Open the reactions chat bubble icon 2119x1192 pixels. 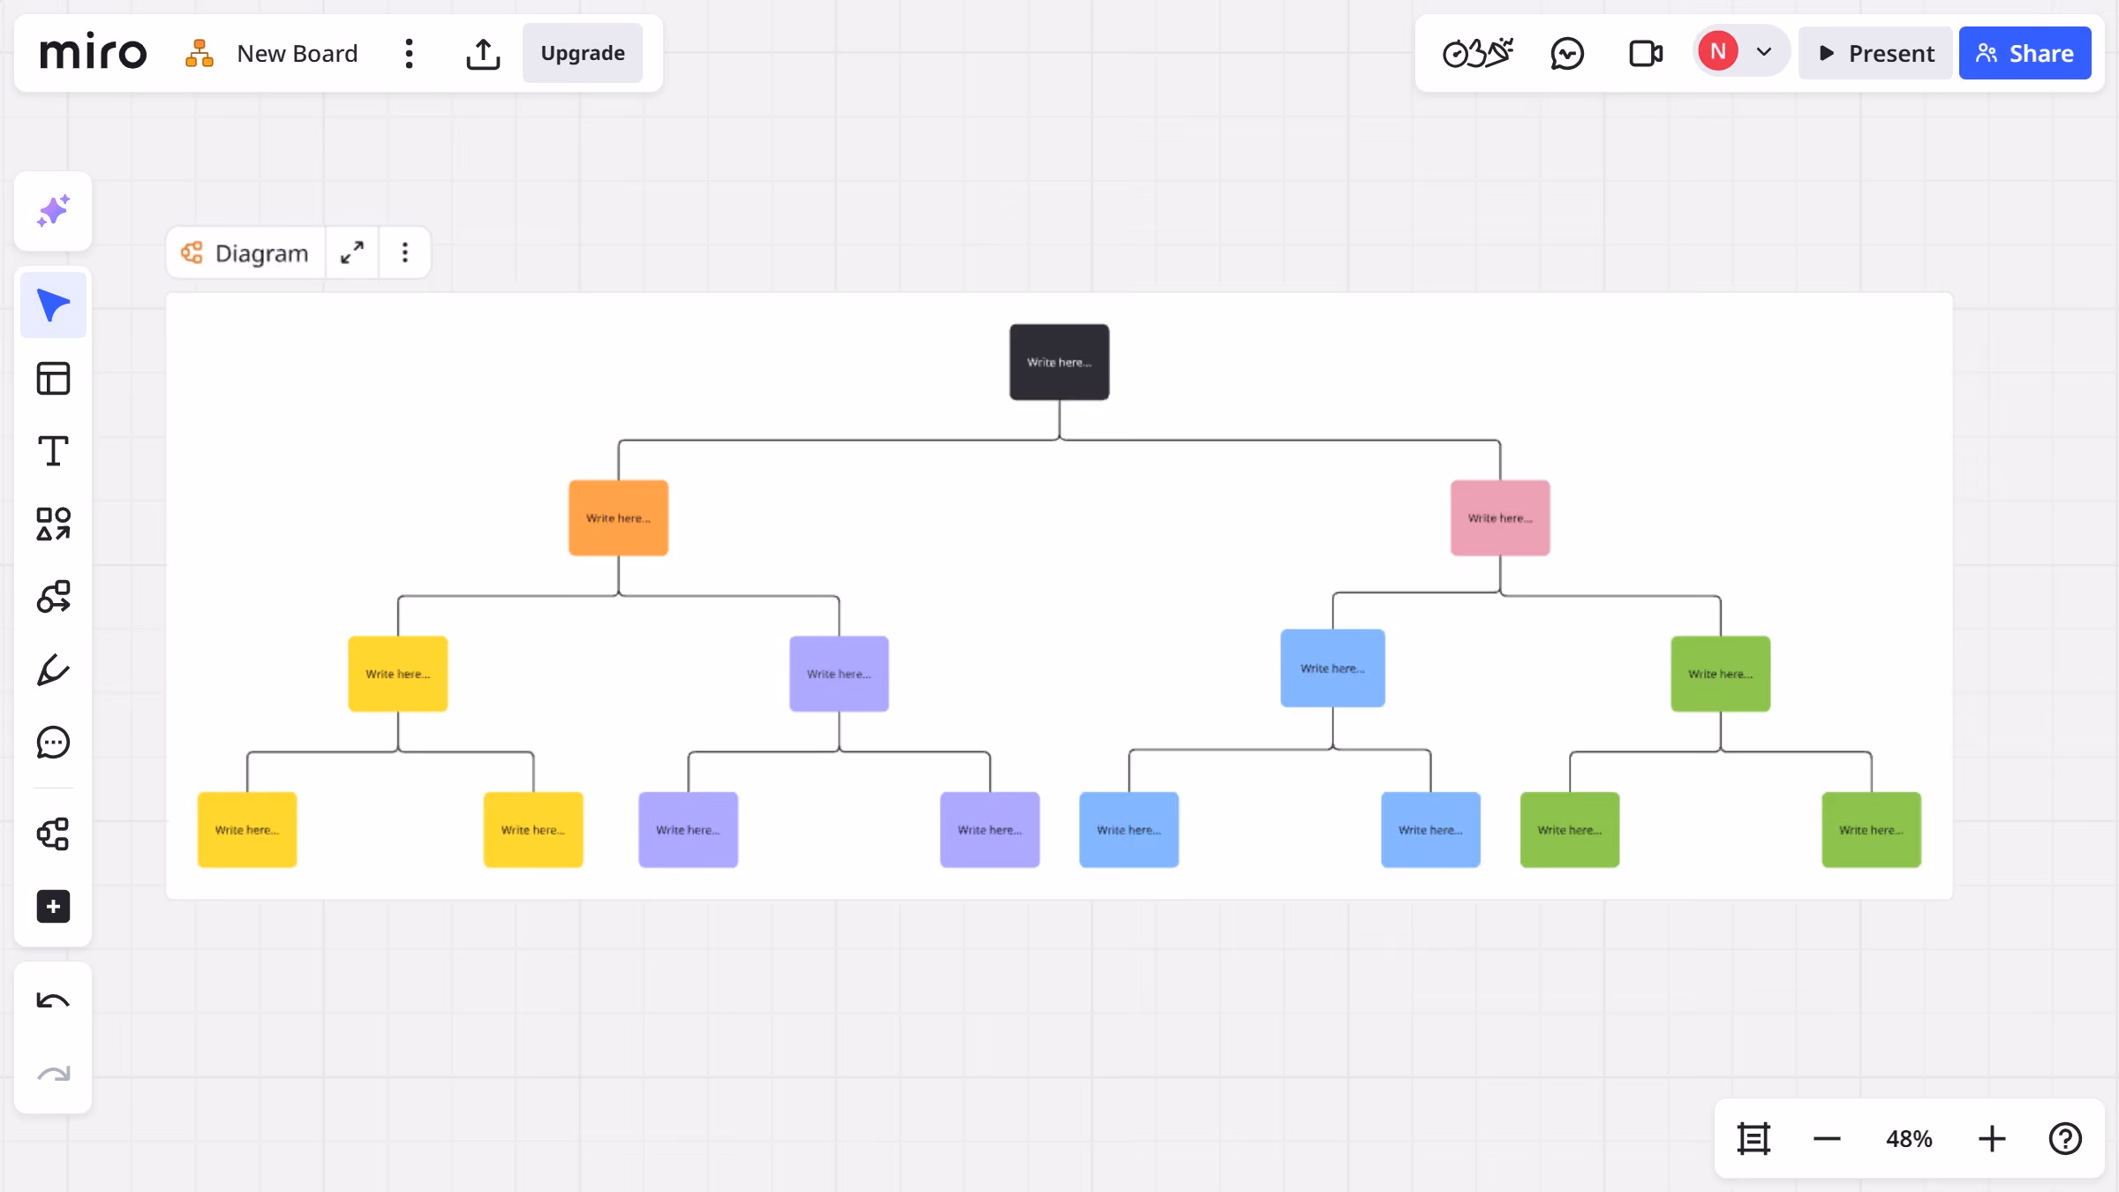click(x=1567, y=54)
